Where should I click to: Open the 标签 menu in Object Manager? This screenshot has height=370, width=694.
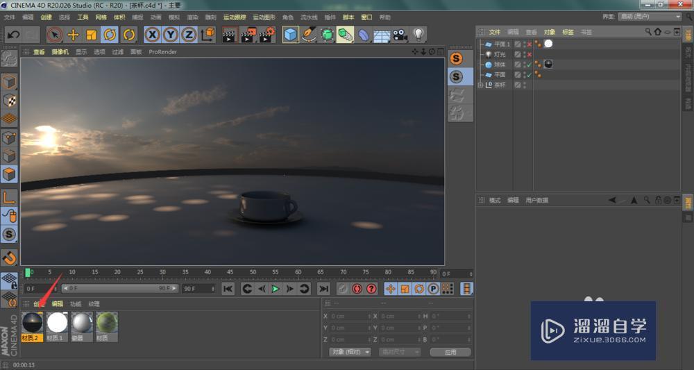click(568, 32)
